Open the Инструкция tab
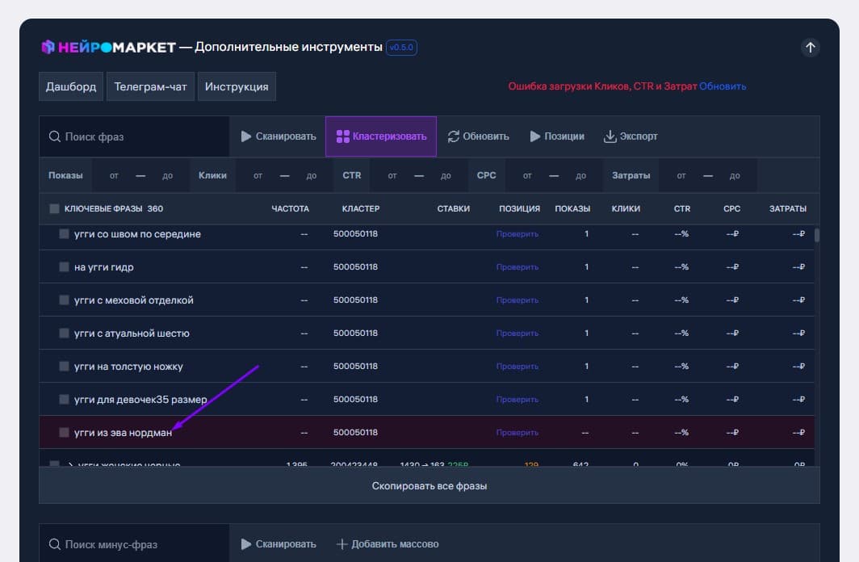The height and width of the screenshot is (562, 859). [x=237, y=86]
